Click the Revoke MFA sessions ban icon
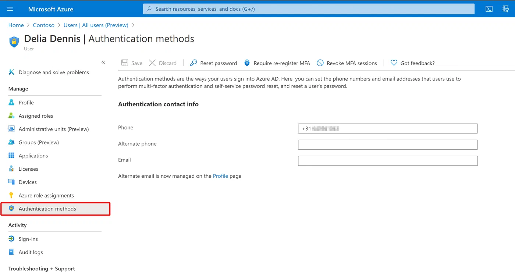The image size is (515, 274). [320, 63]
